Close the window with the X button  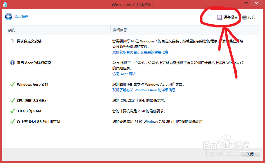(x=257, y=4)
